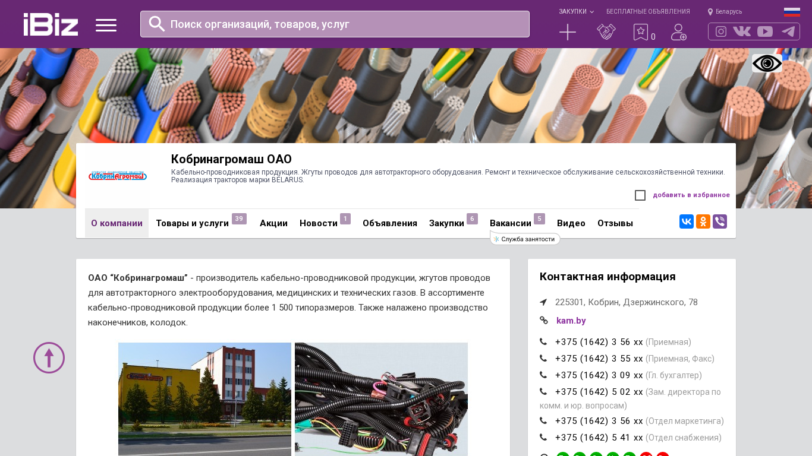Open the YouTube channel icon
This screenshot has width=812, height=456.
(x=765, y=31)
